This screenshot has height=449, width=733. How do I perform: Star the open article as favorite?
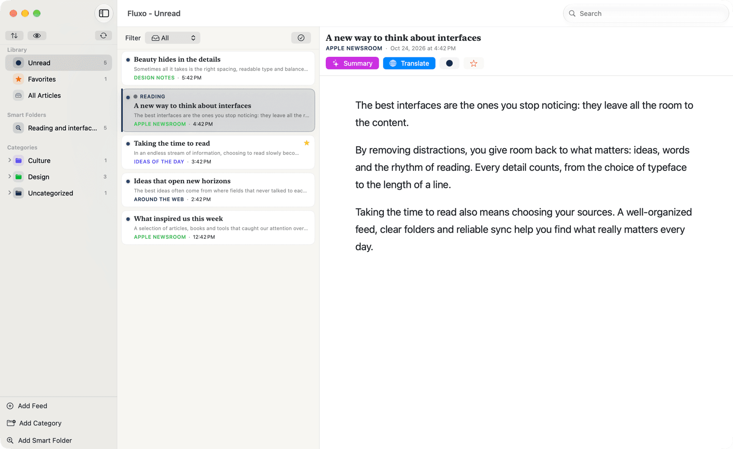[x=474, y=63]
